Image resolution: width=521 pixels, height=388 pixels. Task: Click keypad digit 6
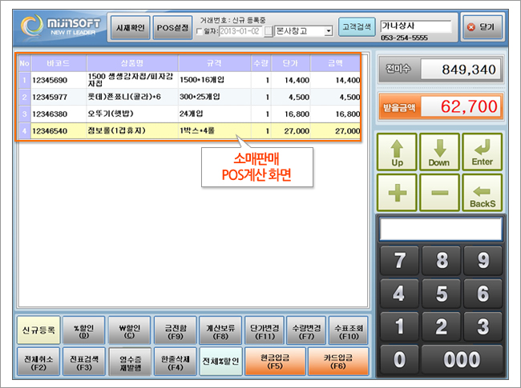click(483, 294)
